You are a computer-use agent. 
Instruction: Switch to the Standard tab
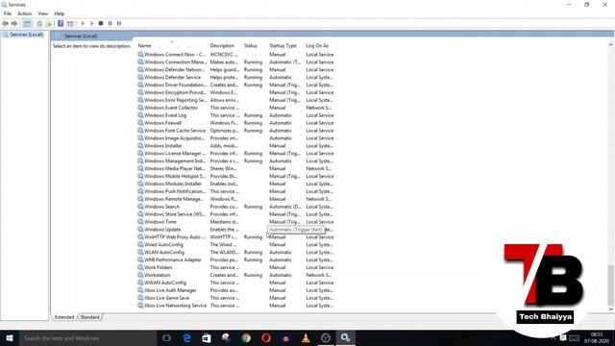[89, 317]
